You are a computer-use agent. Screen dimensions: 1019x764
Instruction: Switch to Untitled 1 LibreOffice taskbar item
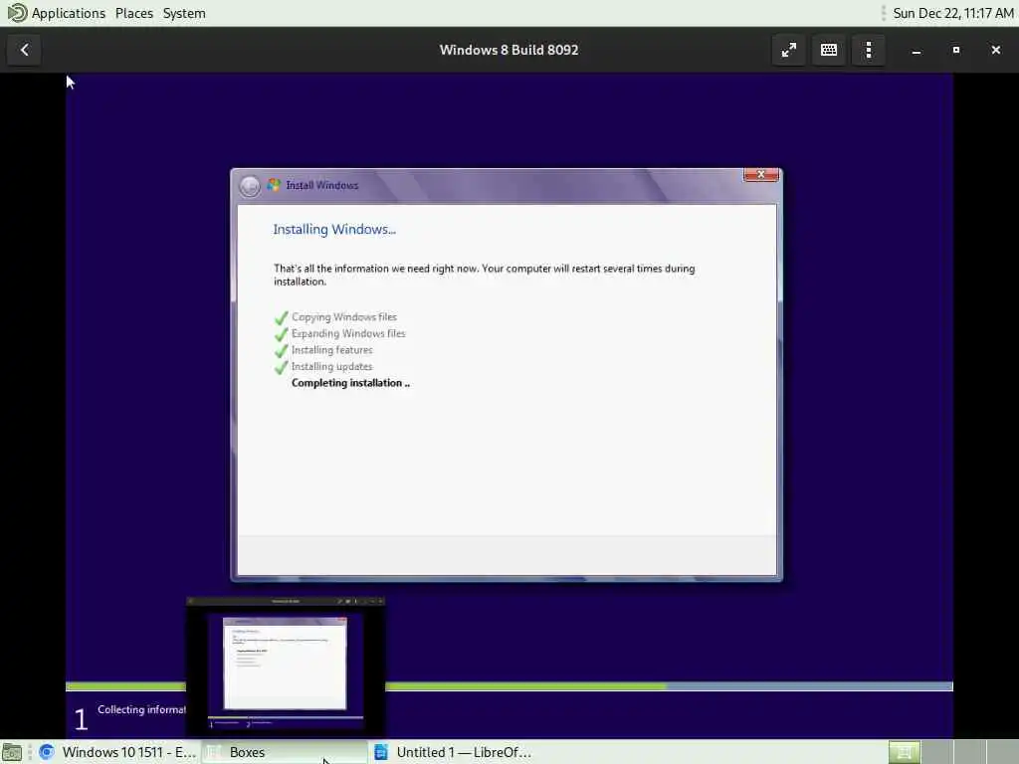452,752
